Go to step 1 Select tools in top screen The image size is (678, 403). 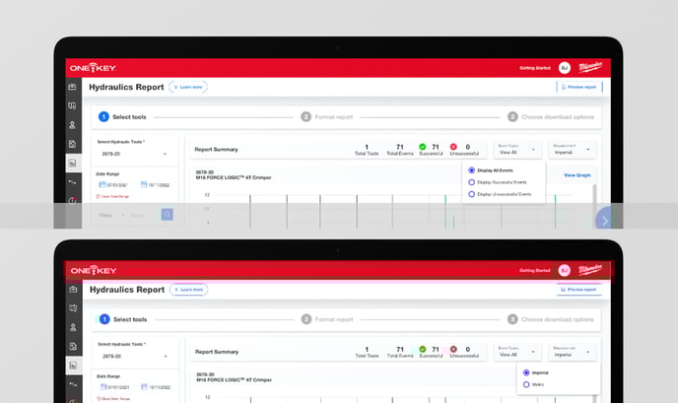[x=122, y=116]
